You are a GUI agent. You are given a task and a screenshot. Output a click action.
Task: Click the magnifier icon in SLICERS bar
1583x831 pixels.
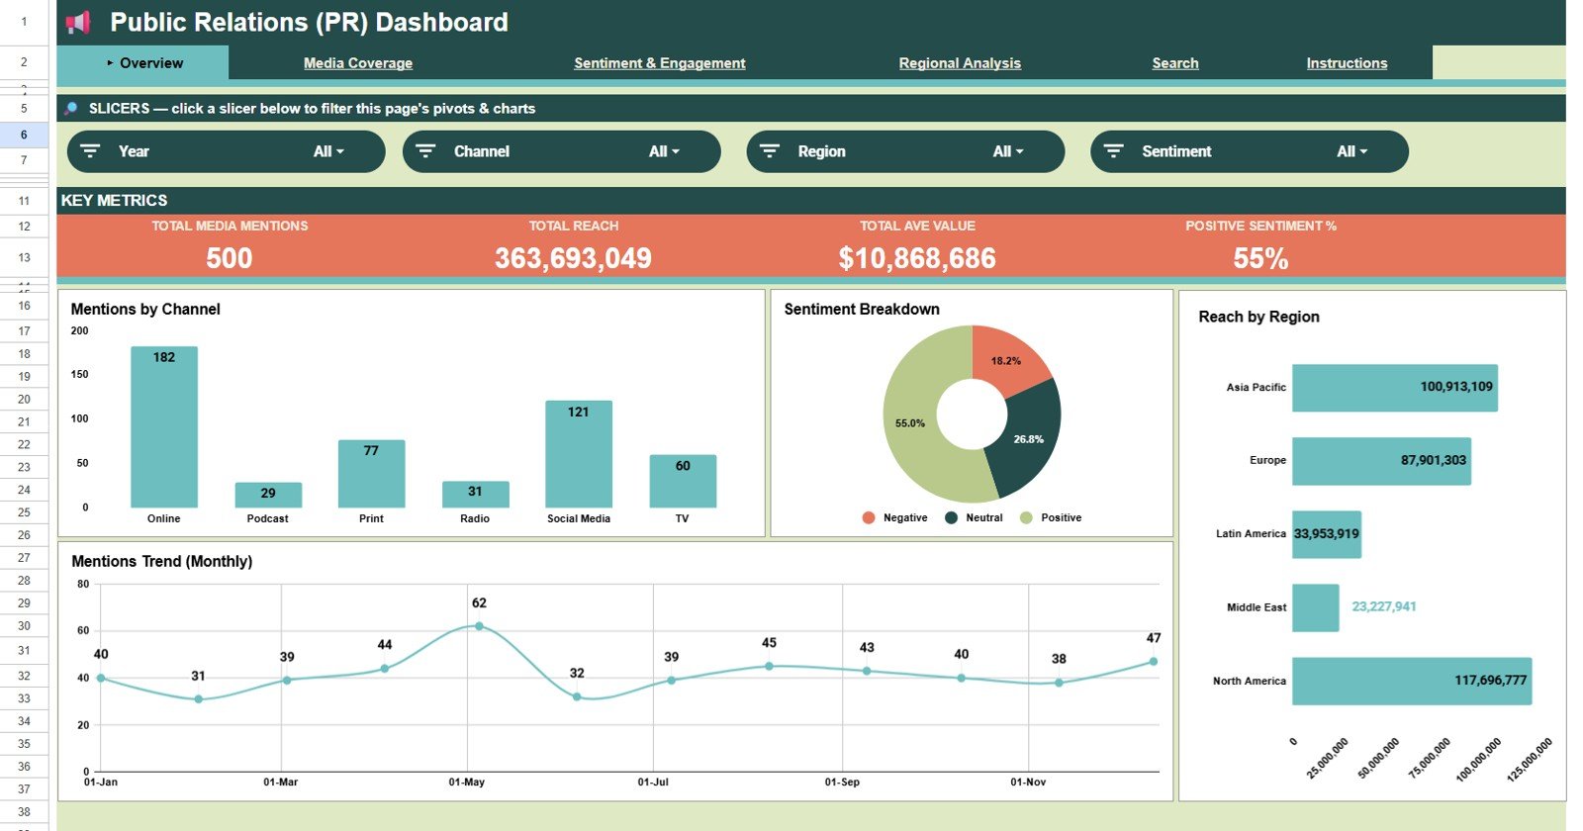point(71,109)
